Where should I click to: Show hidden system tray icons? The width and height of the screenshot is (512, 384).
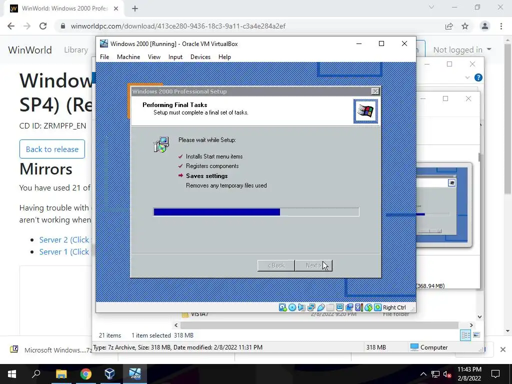coord(423,374)
